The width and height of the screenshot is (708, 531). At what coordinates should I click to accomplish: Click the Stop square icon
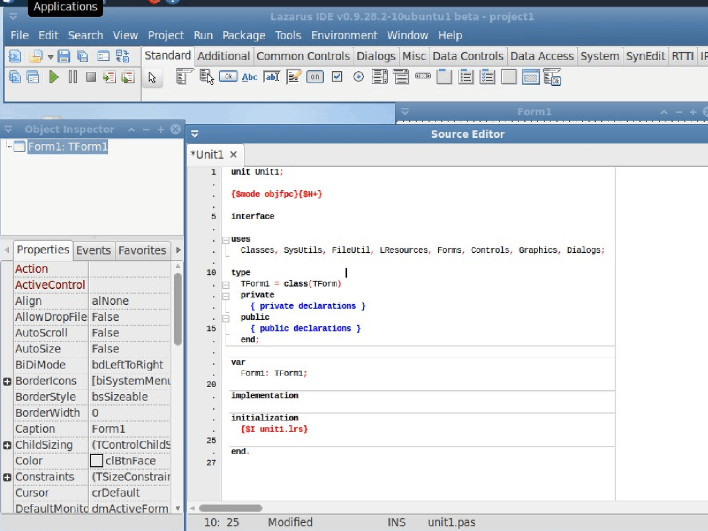(91, 77)
